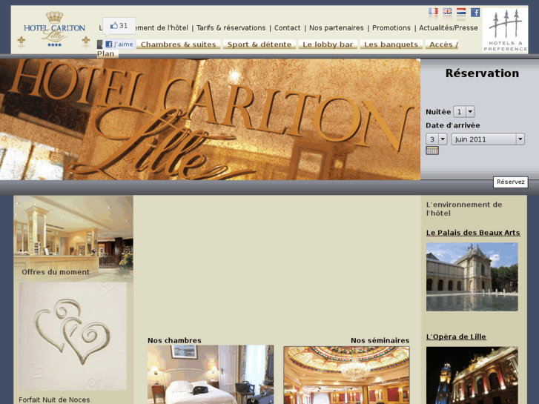Click the Hotel Carlton Lille logo
Image resolution: width=539 pixels, height=404 pixels.
click(x=54, y=29)
